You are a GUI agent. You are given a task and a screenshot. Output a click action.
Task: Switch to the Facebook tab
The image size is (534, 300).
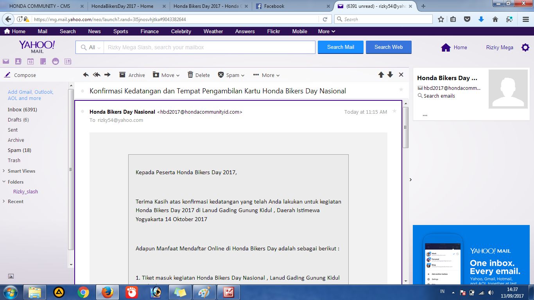[x=293, y=6]
